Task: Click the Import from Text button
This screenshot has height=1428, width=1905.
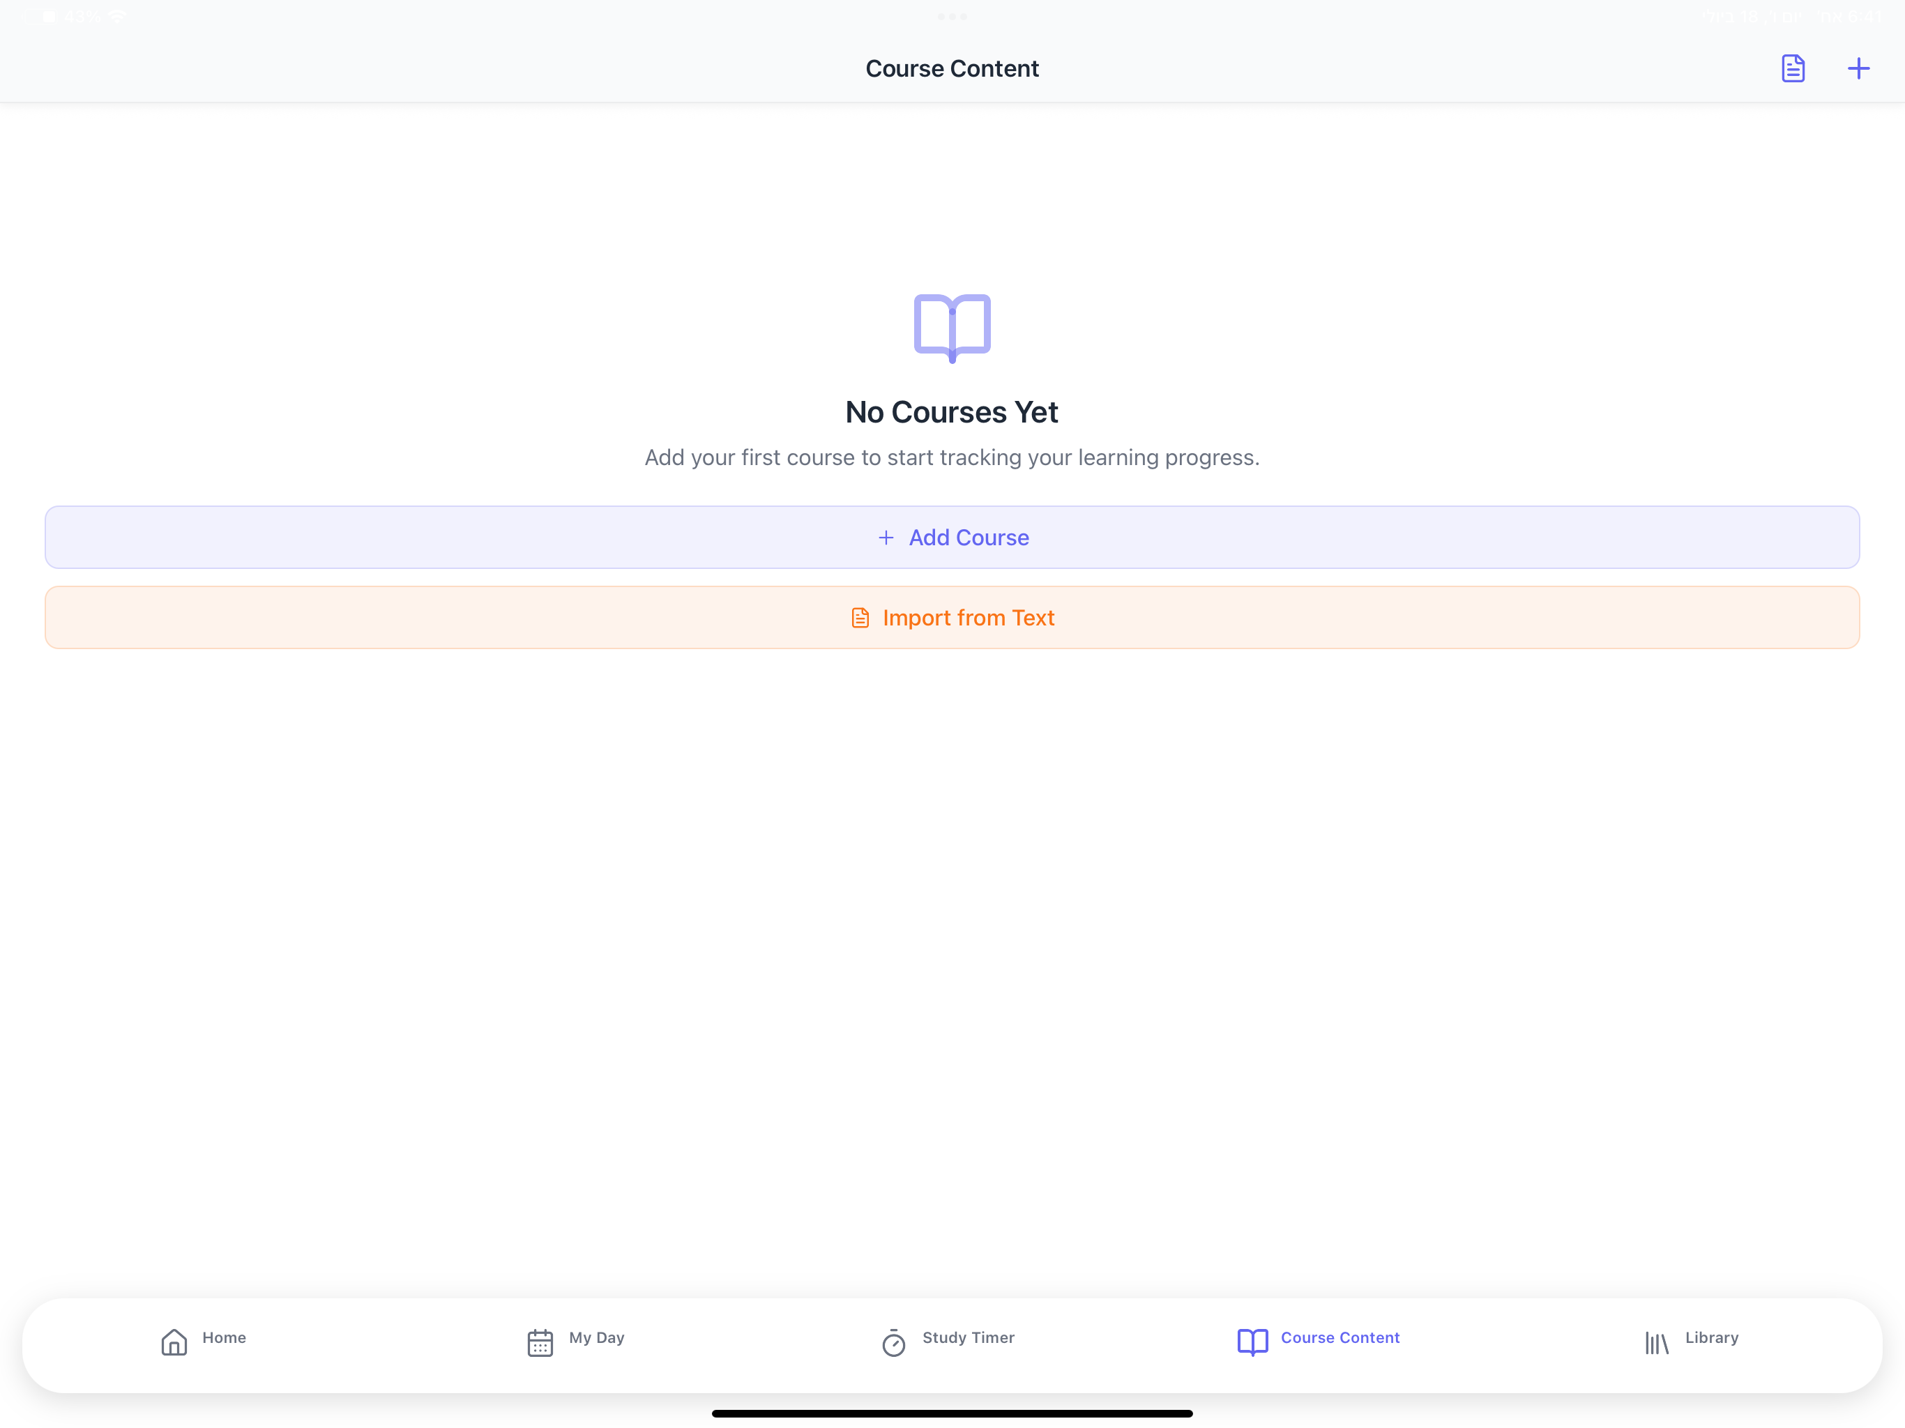Action: point(952,618)
